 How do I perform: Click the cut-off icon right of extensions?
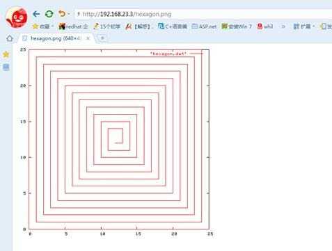pyautogui.click(x=326, y=26)
